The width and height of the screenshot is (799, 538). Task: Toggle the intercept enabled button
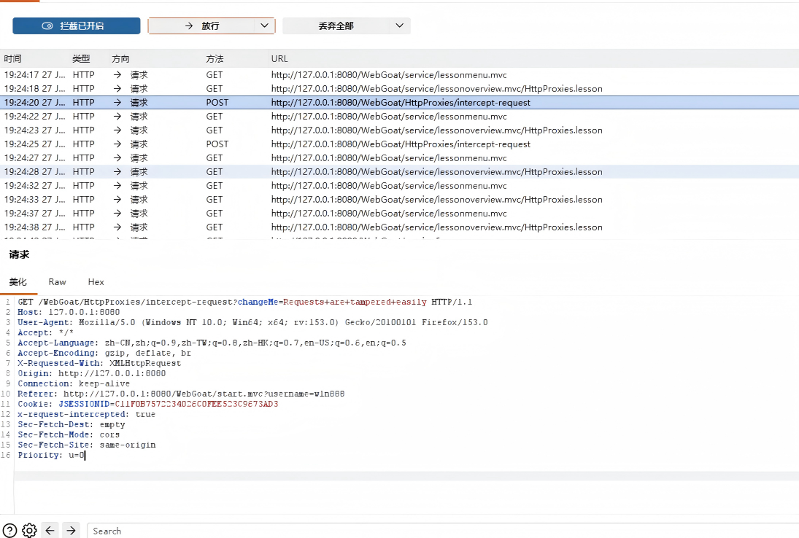(77, 26)
